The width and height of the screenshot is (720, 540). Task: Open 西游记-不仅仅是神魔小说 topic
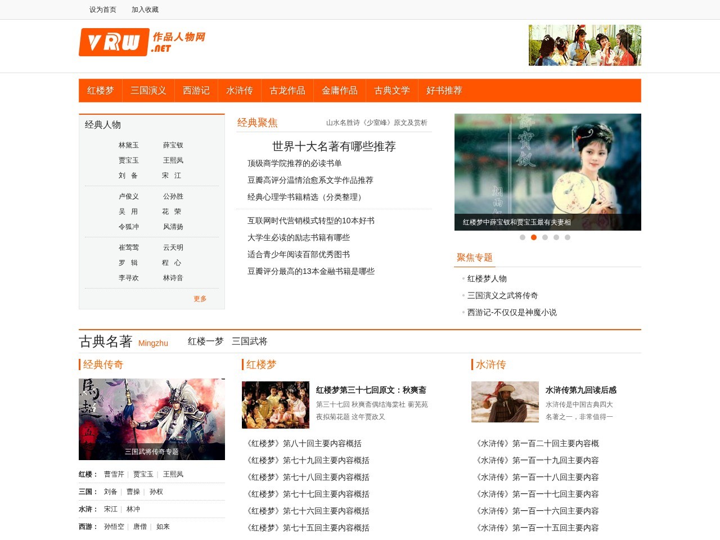tap(511, 312)
